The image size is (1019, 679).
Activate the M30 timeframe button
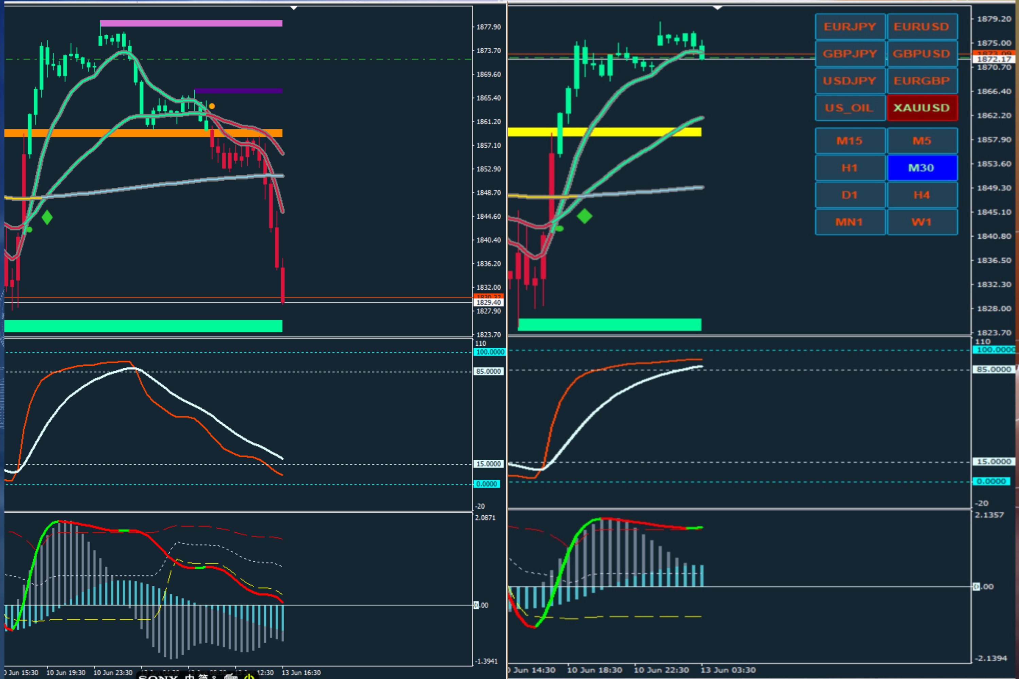(922, 168)
